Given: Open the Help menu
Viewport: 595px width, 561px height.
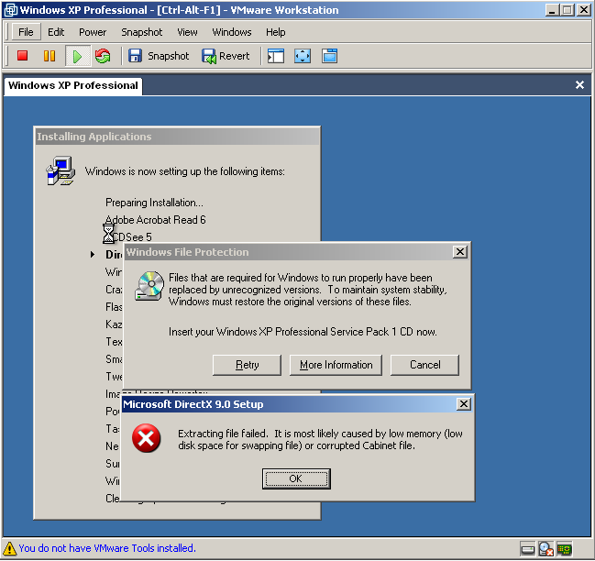Looking at the screenshot, I should coord(275,32).
